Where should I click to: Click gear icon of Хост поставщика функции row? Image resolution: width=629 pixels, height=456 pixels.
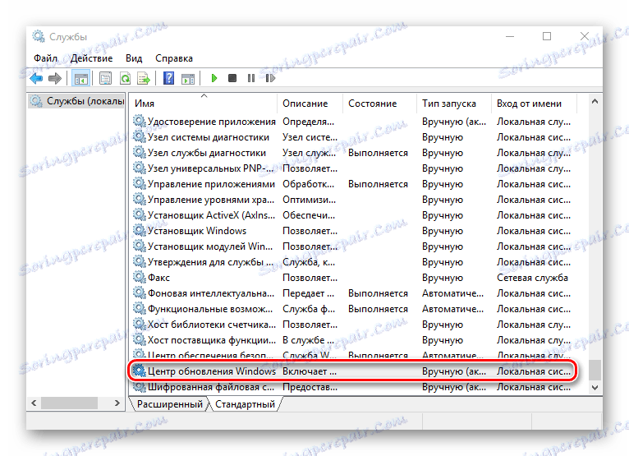(x=140, y=339)
